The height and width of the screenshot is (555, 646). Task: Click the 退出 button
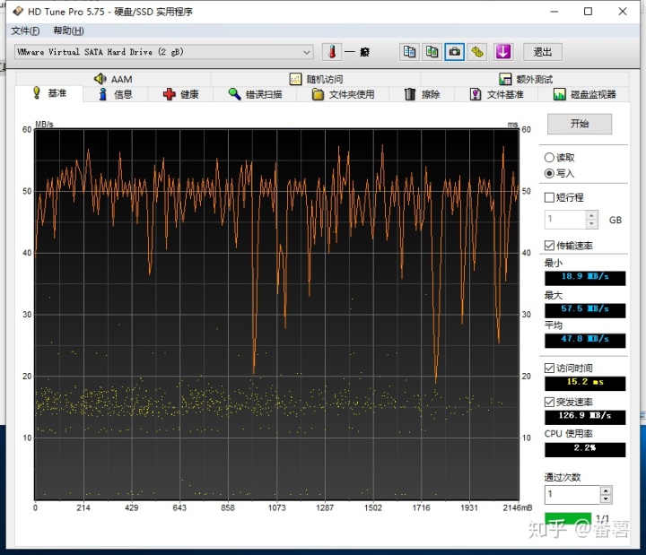click(543, 52)
